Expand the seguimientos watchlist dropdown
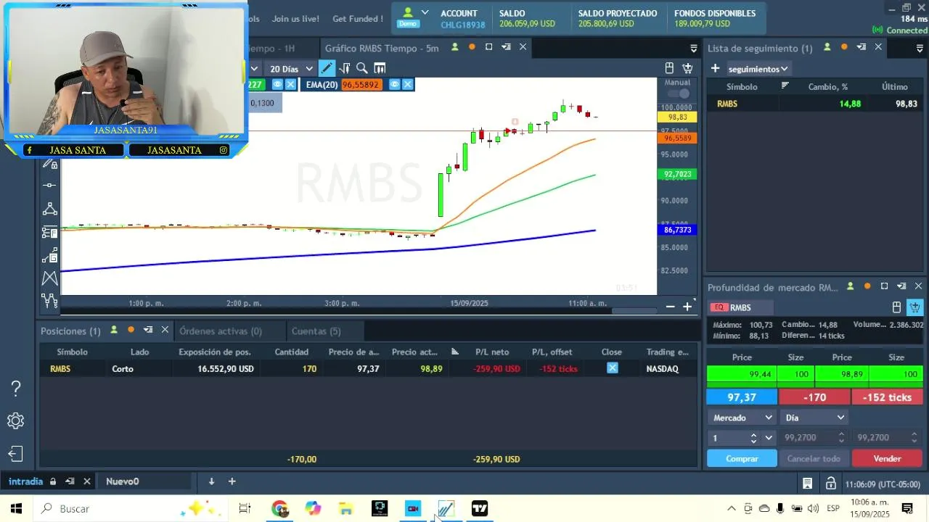Image resolution: width=929 pixels, height=522 pixels. click(758, 69)
